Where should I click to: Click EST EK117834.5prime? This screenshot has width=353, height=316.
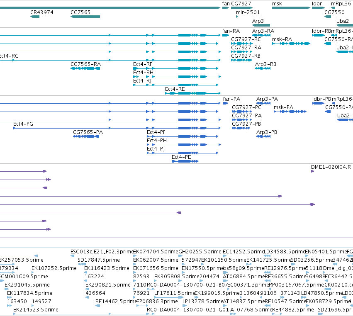click(29, 293)
